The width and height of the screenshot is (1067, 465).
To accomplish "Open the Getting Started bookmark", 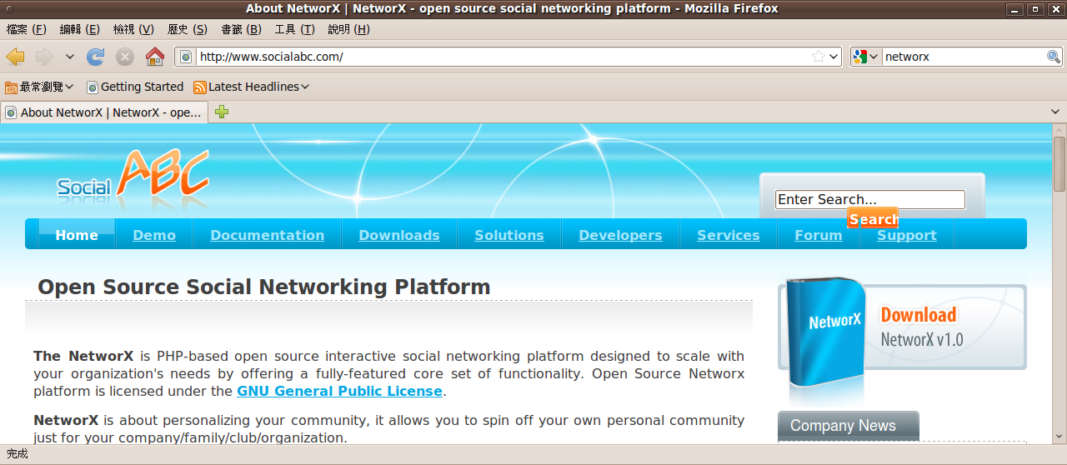I will [x=134, y=87].
